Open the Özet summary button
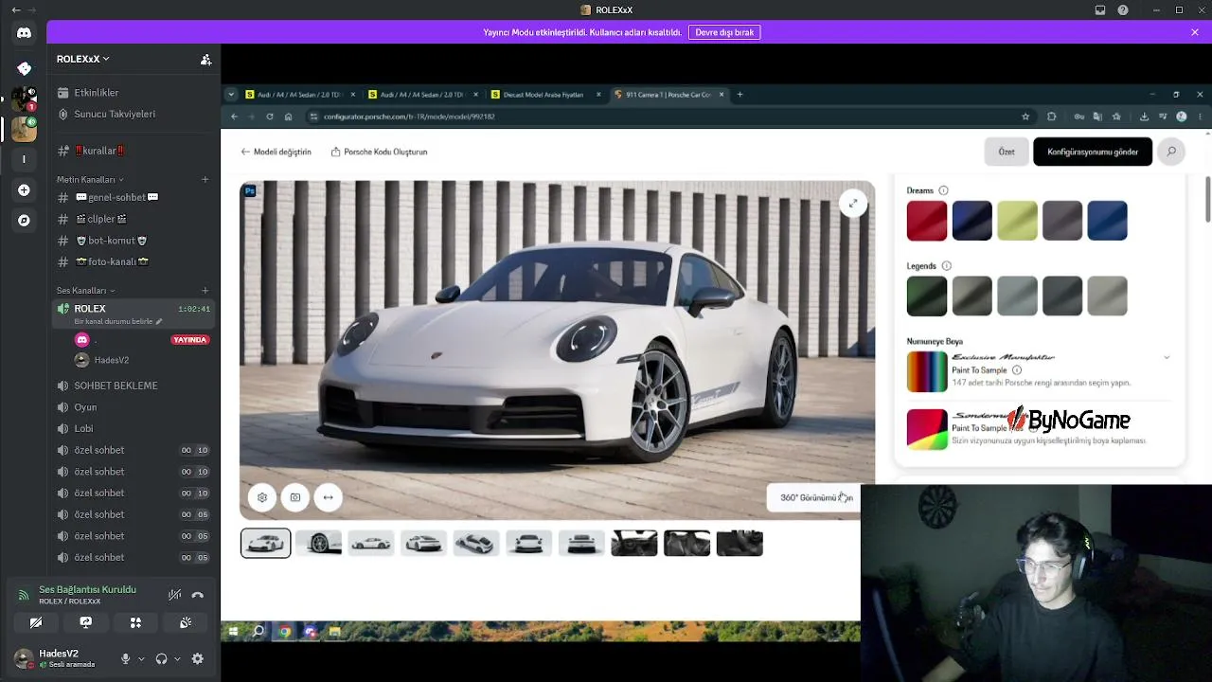Viewport: 1212px width, 682px height. point(1007,152)
